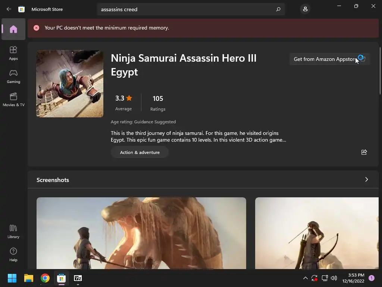
Task: Click the sync status tray icon
Action: [x=314, y=278]
